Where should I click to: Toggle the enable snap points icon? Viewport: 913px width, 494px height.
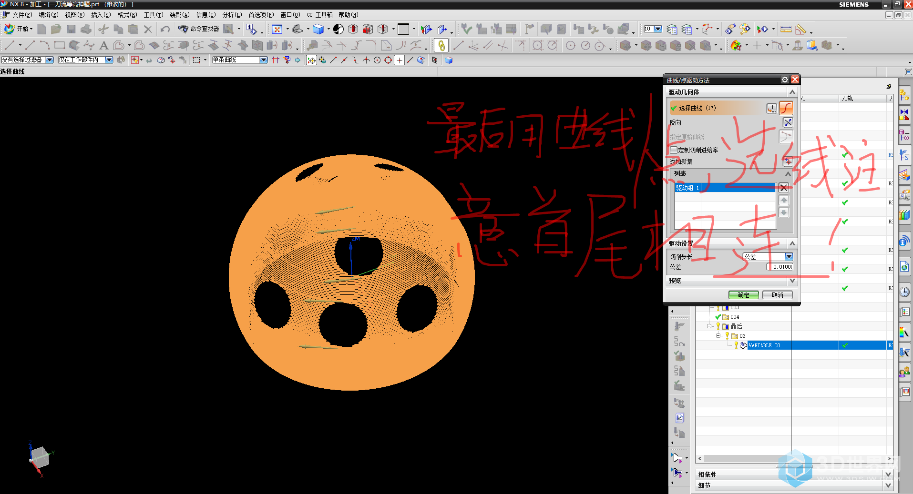tap(311, 60)
